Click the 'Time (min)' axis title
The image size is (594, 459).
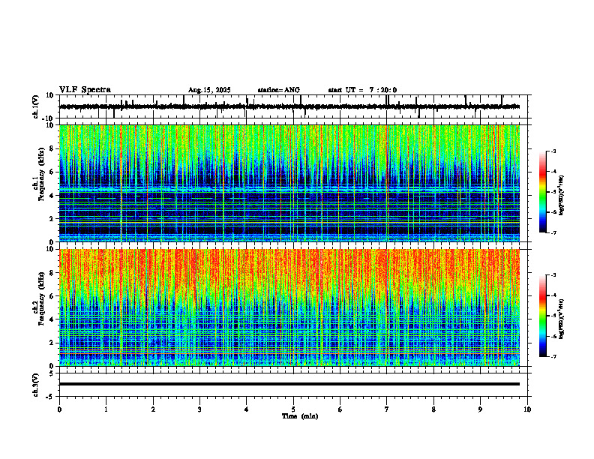(300, 416)
